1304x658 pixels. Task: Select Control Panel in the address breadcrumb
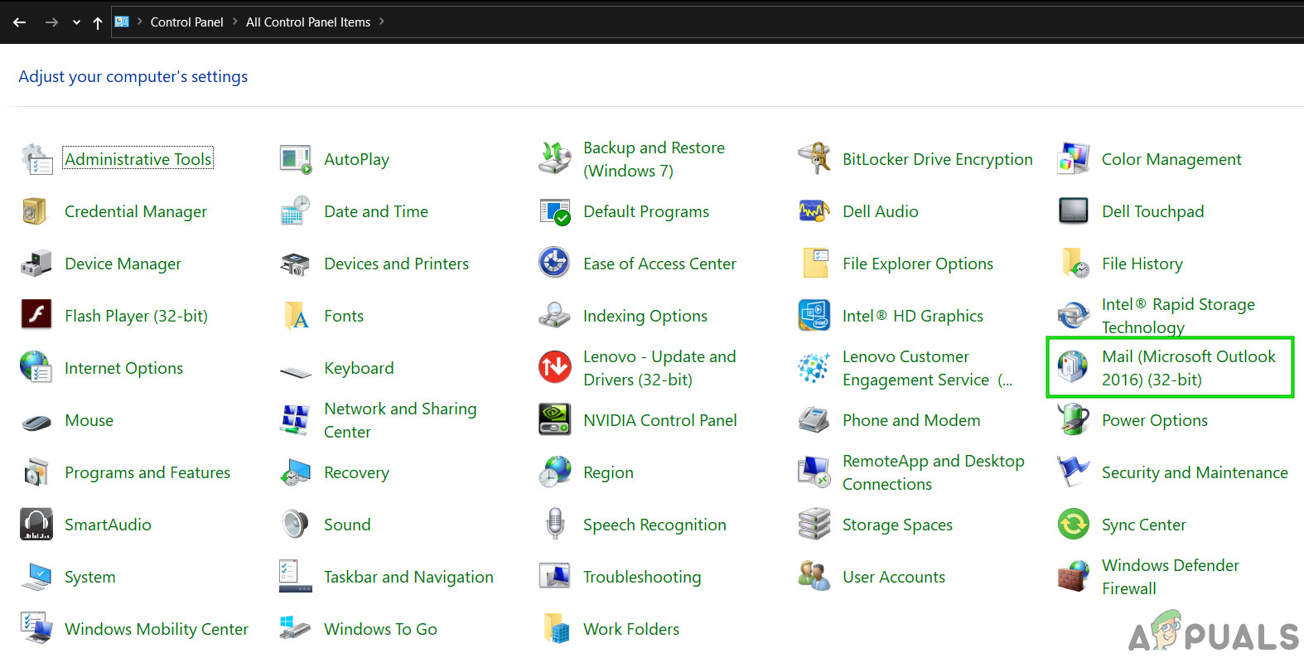click(x=186, y=22)
